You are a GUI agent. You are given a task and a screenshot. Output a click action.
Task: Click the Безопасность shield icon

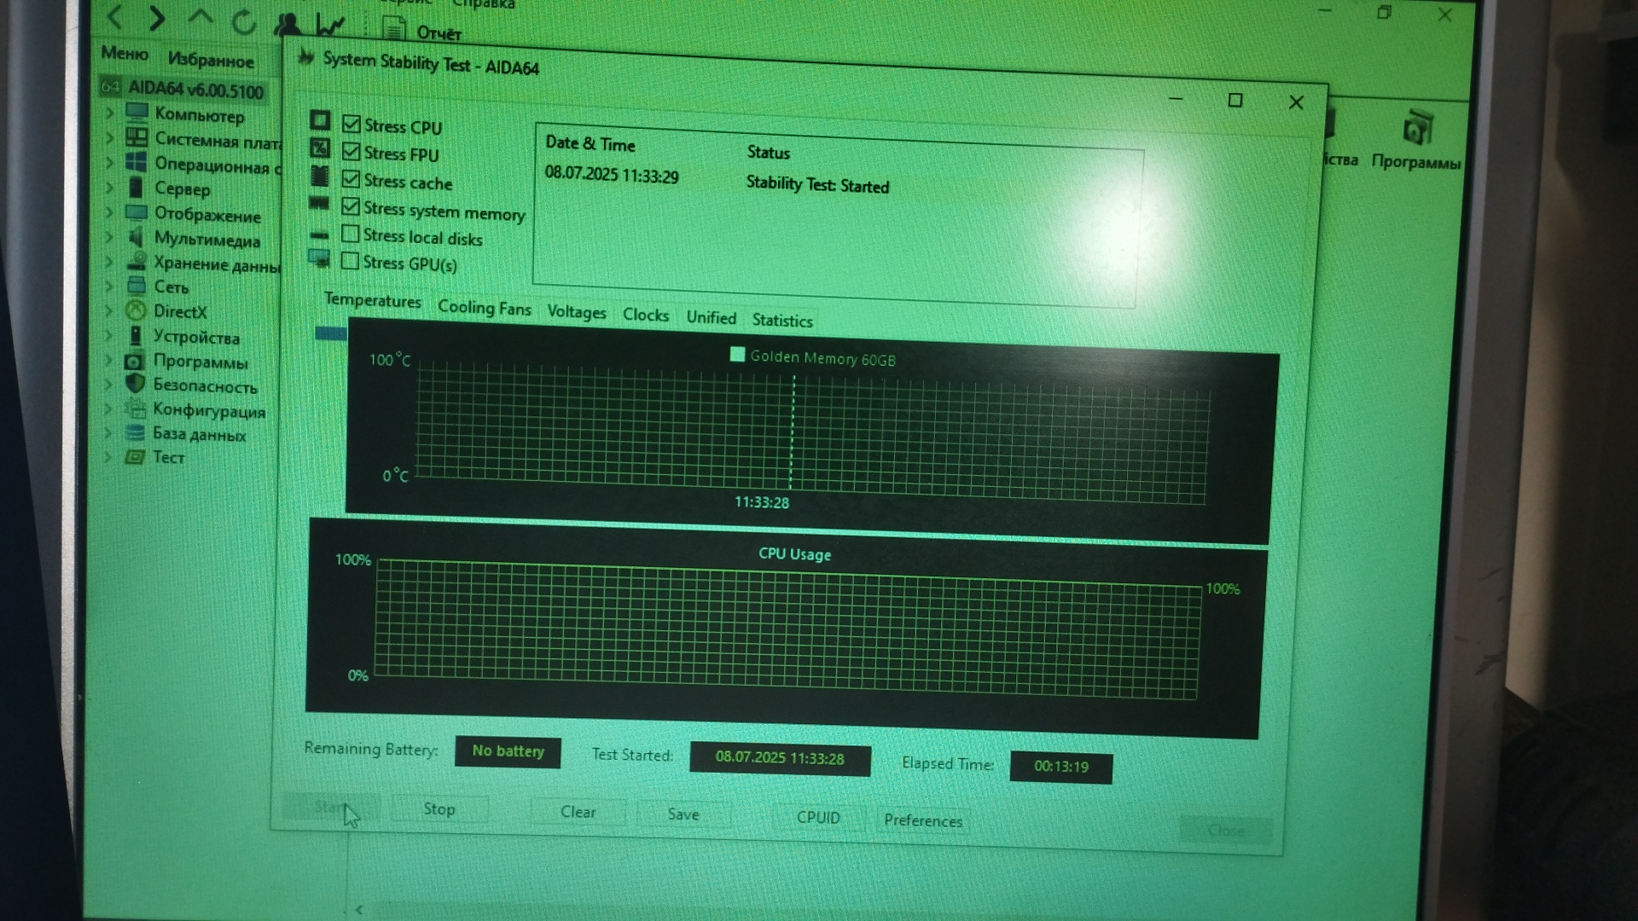pyautogui.click(x=135, y=384)
